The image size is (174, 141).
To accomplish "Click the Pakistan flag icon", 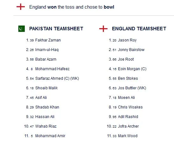I will [22, 29].
